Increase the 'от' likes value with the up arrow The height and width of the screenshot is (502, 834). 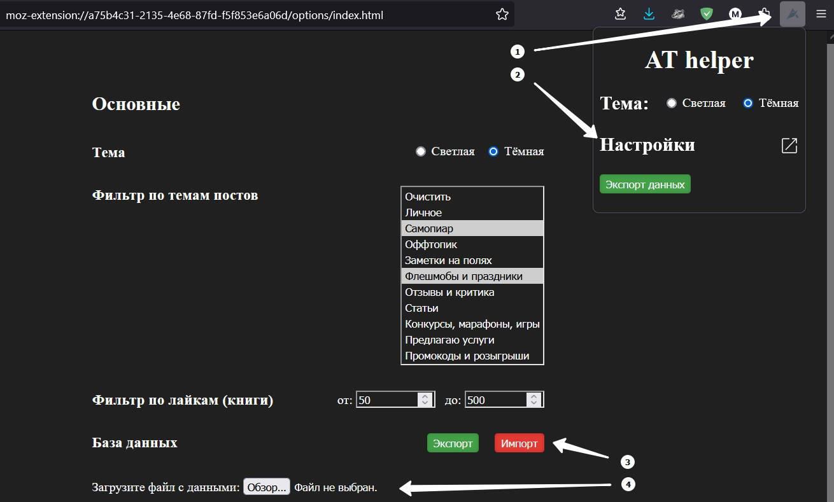point(425,396)
